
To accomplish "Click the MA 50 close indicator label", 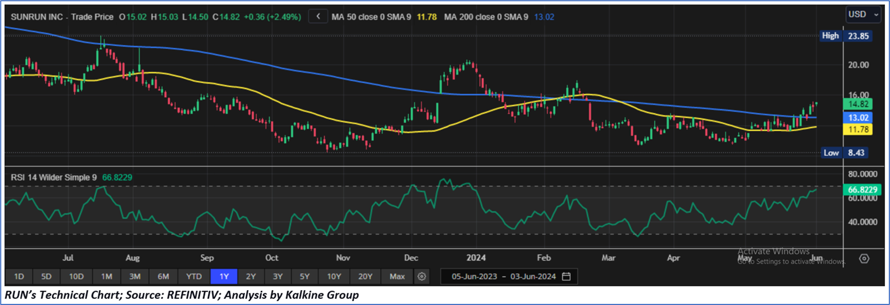I will [x=371, y=17].
